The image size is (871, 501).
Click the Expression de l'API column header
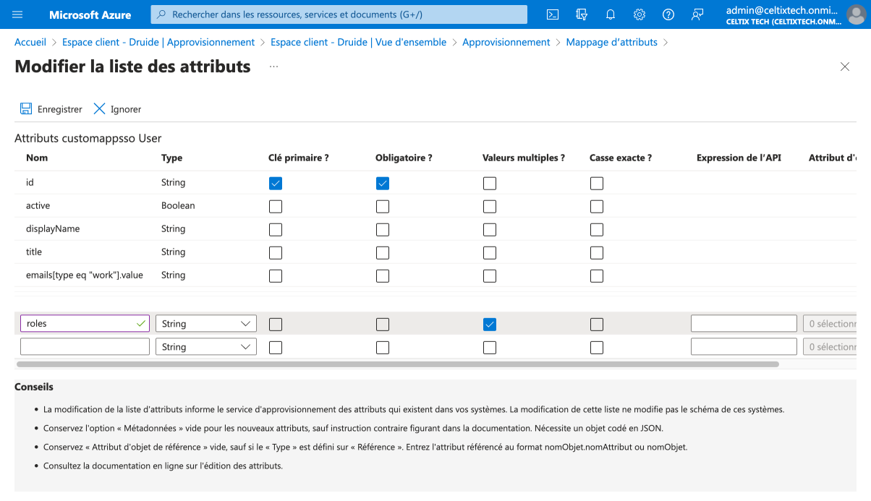pyautogui.click(x=739, y=158)
